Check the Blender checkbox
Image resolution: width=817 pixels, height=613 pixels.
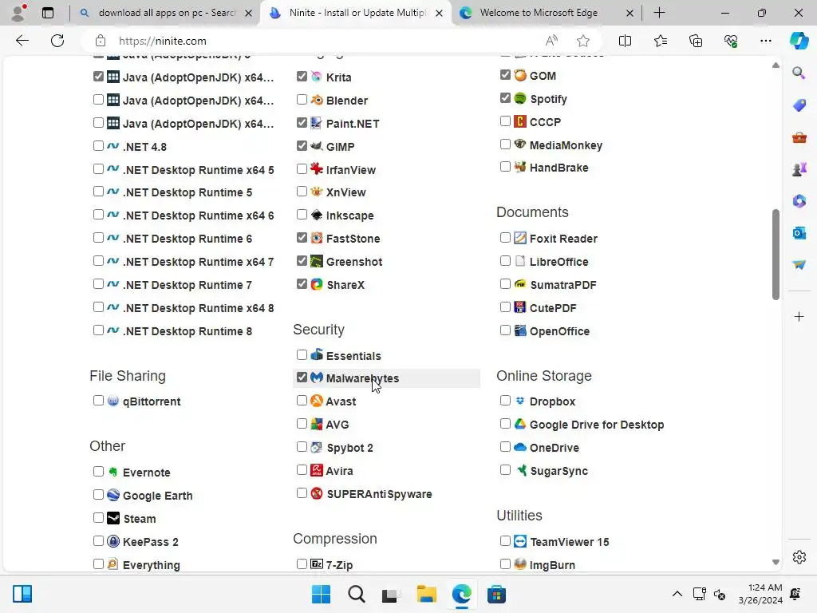[302, 99]
